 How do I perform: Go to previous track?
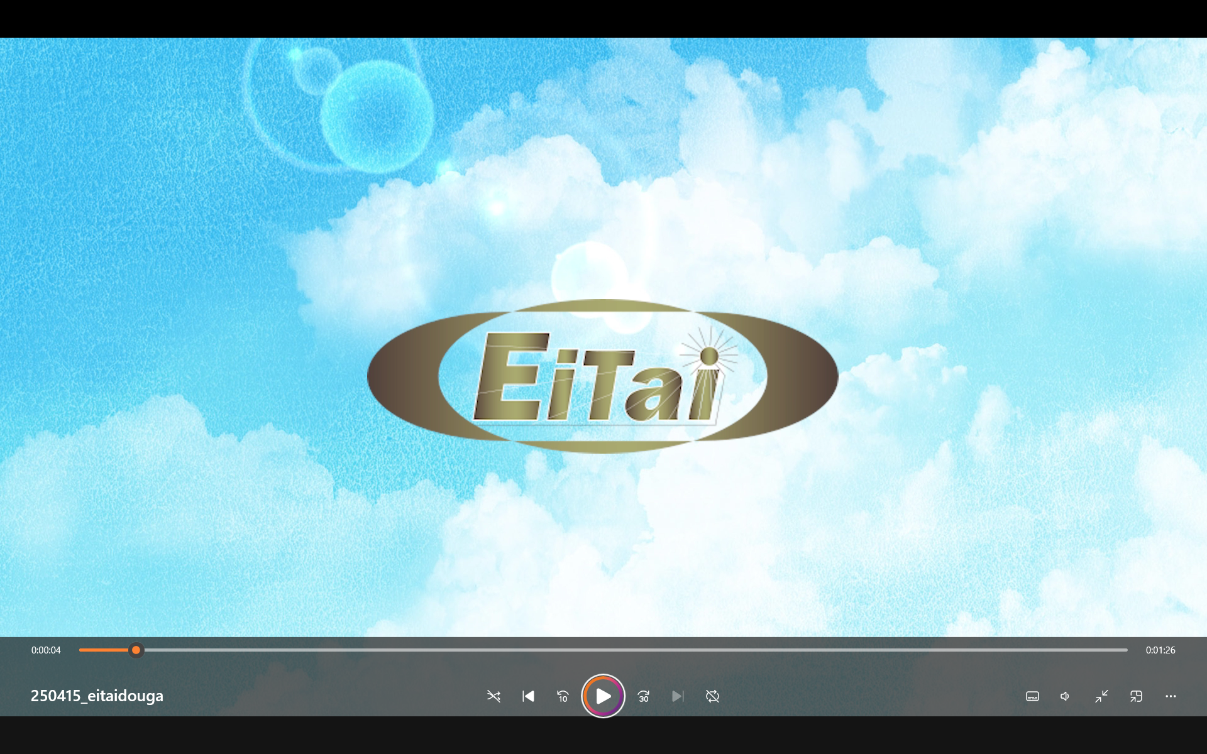point(528,696)
